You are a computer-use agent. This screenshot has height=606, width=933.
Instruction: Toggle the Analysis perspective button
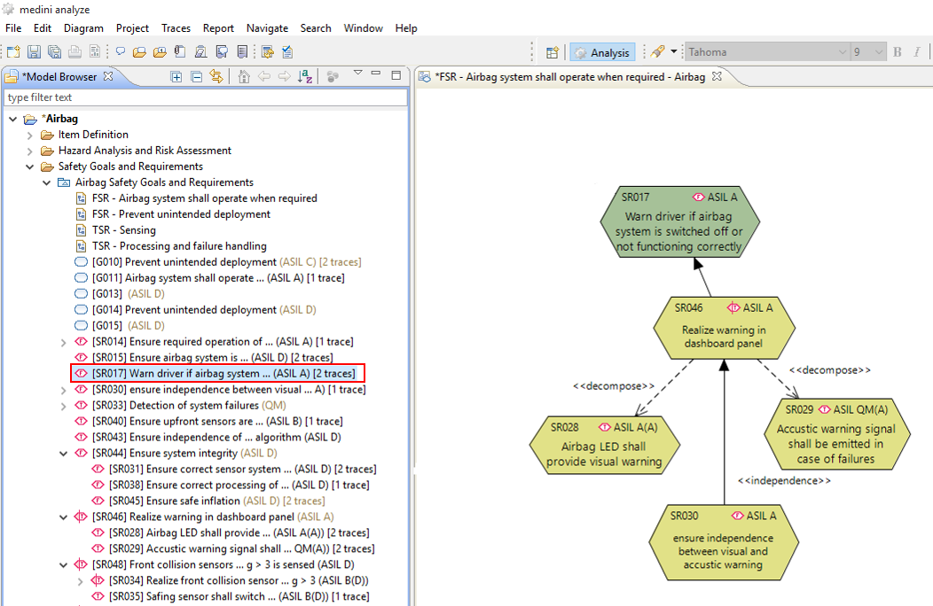pos(601,52)
